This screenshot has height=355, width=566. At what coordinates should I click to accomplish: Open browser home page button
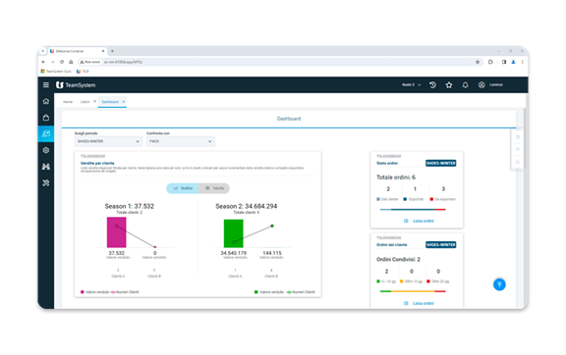[x=71, y=62]
